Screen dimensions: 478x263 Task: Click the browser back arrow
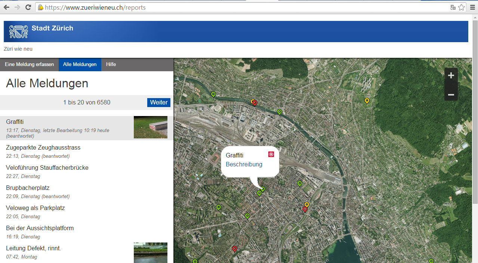tap(6, 7)
